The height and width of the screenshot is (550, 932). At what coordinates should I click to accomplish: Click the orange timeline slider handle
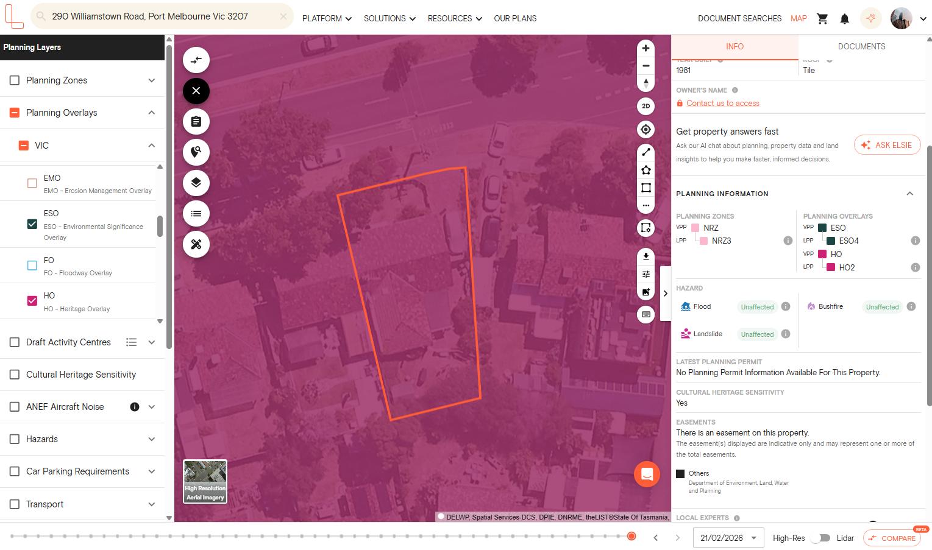pyautogui.click(x=631, y=536)
